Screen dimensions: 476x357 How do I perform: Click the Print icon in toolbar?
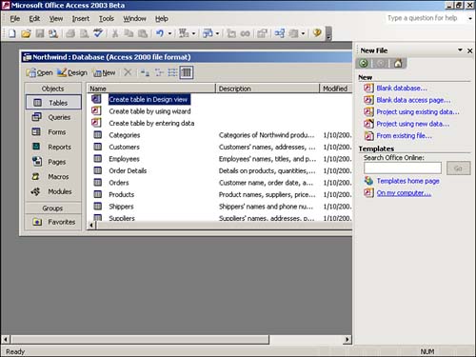(x=70, y=33)
